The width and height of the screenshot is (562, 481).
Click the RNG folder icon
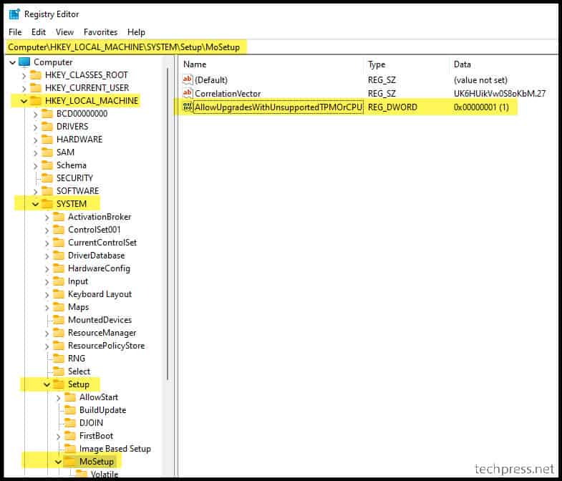59,359
